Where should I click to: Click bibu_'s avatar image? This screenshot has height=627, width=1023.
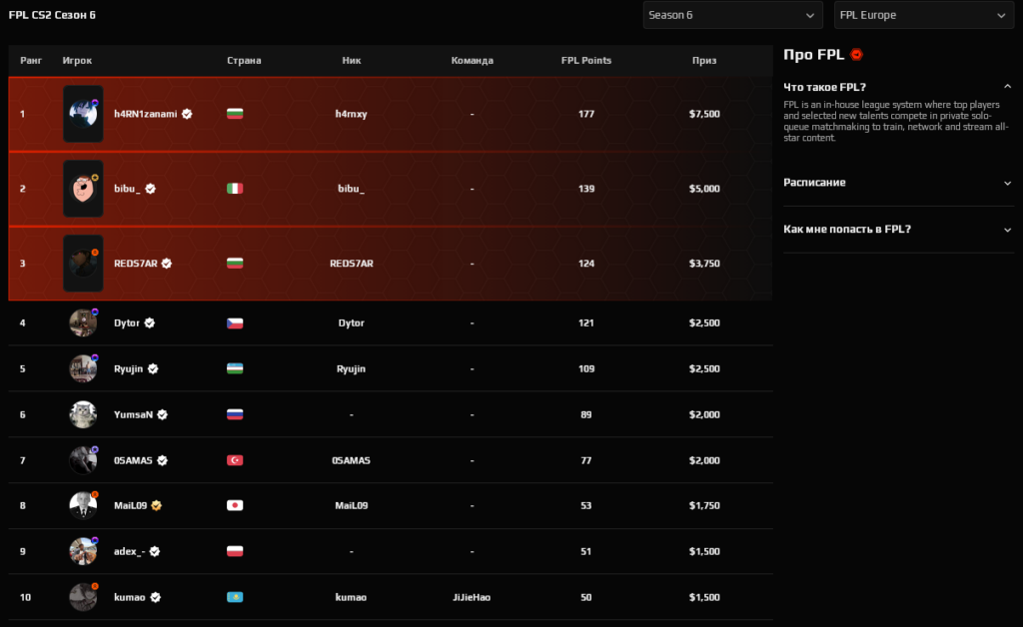point(83,189)
